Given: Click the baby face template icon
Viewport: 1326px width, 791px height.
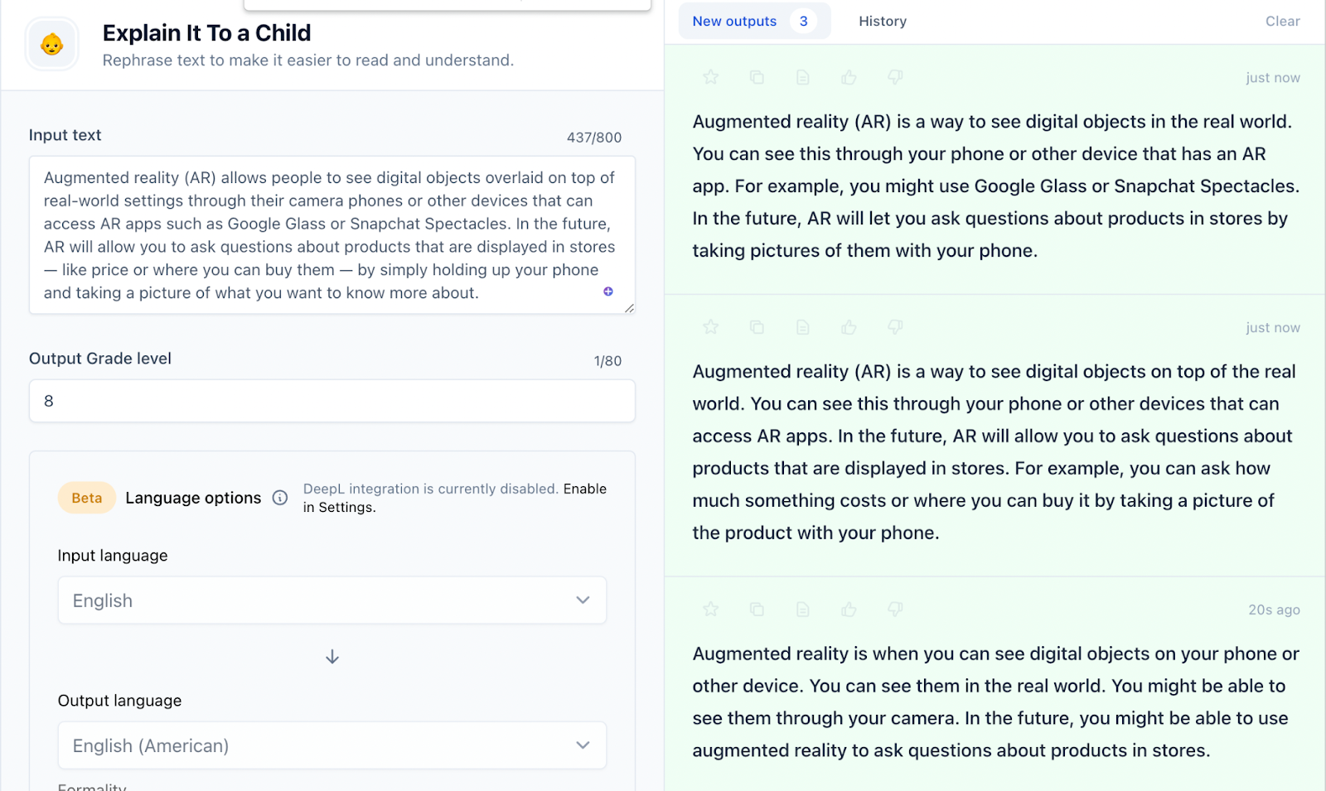Looking at the screenshot, I should click(x=52, y=44).
